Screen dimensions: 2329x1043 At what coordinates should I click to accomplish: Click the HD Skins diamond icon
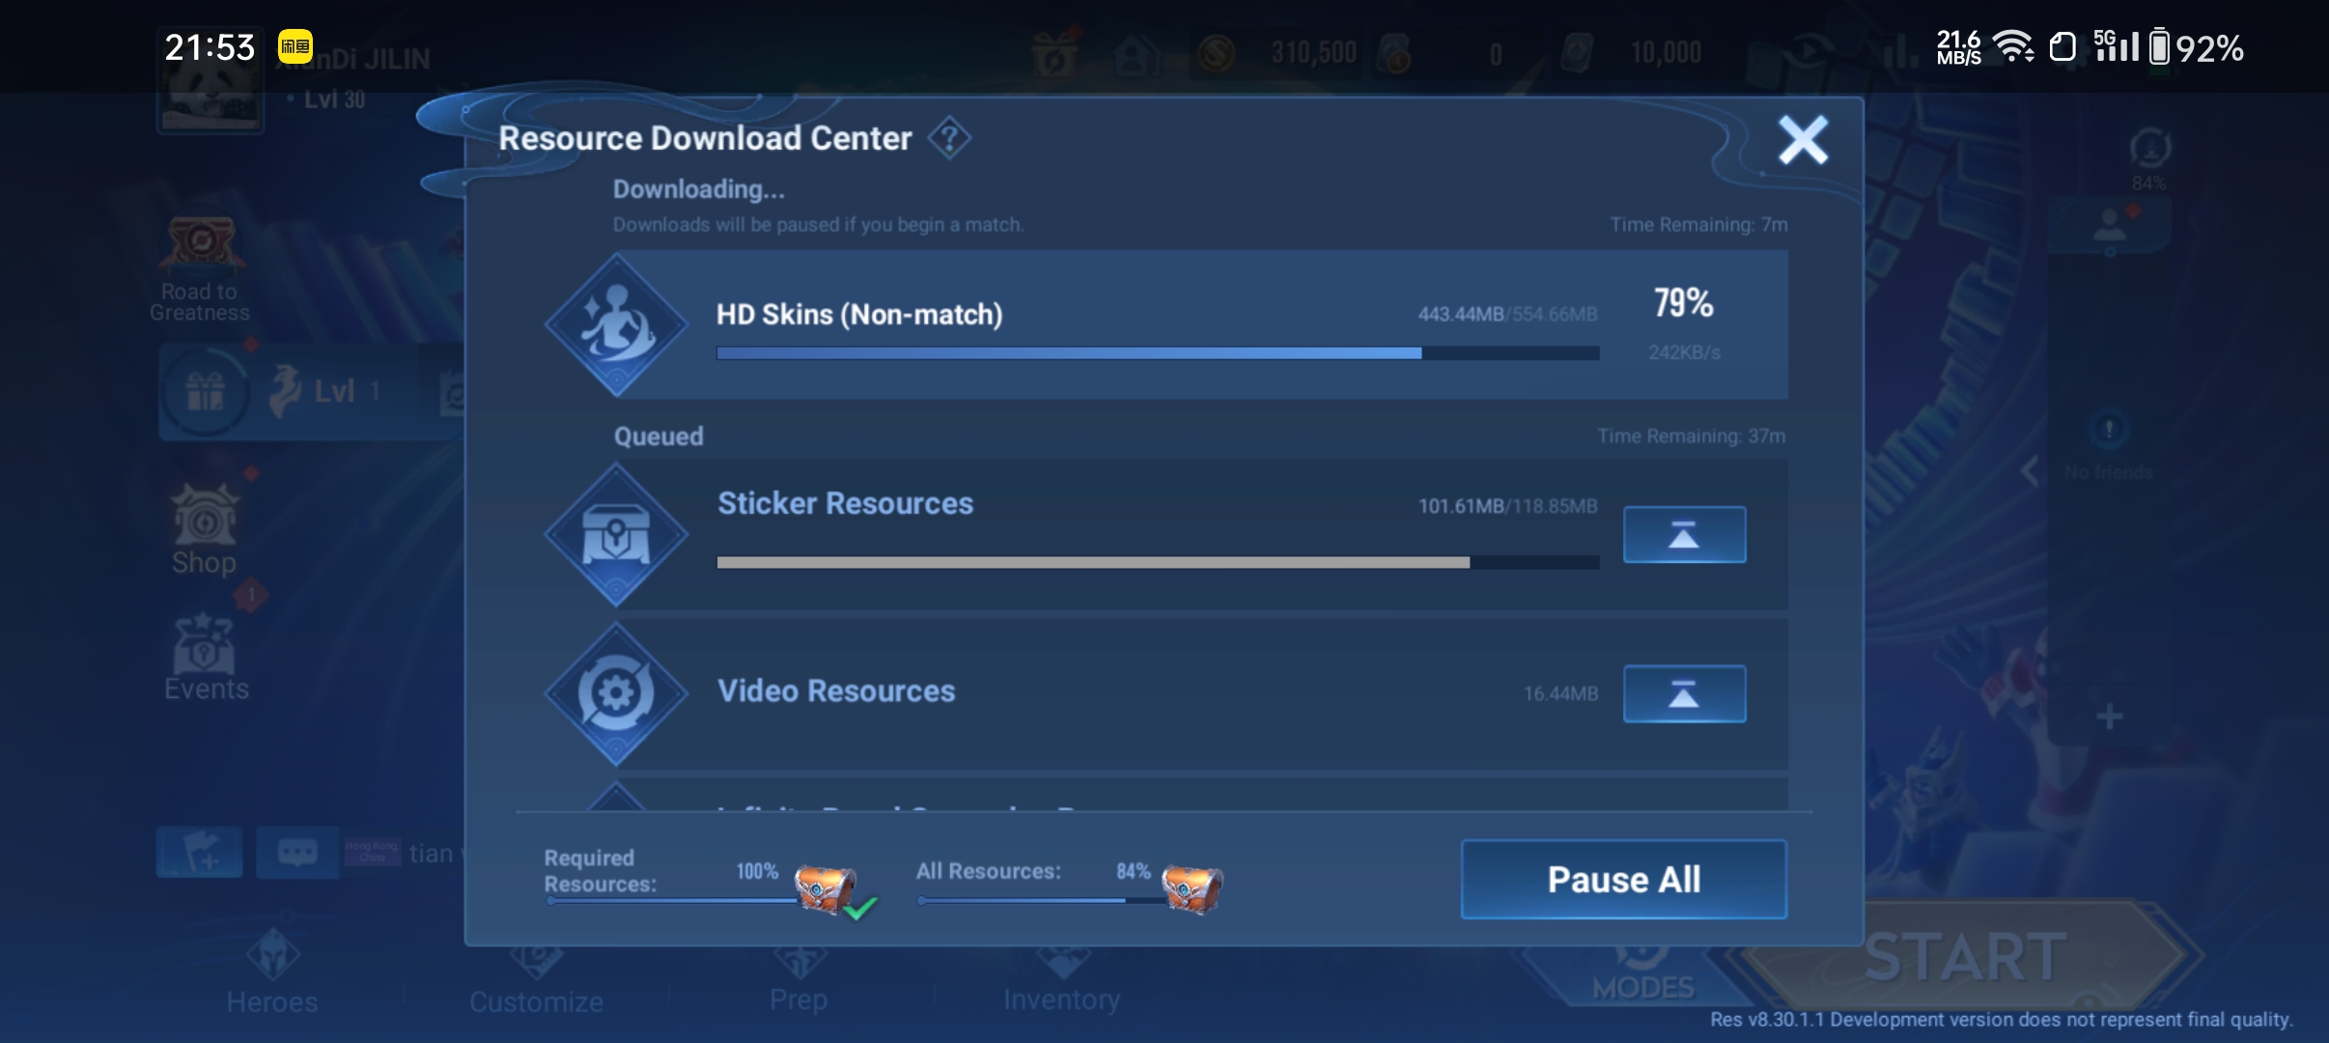[616, 324]
